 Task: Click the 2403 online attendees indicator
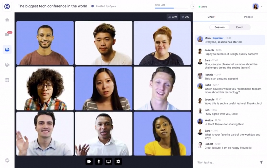(x=203, y=7)
